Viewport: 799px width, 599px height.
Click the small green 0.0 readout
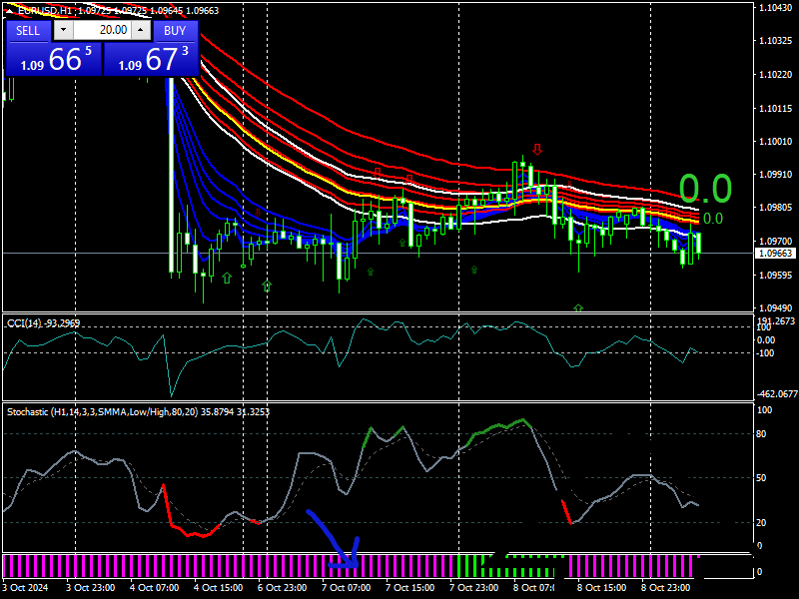713,219
